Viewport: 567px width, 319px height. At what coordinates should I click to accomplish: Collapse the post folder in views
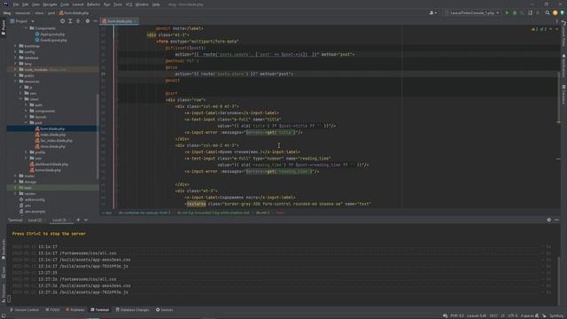(26, 122)
